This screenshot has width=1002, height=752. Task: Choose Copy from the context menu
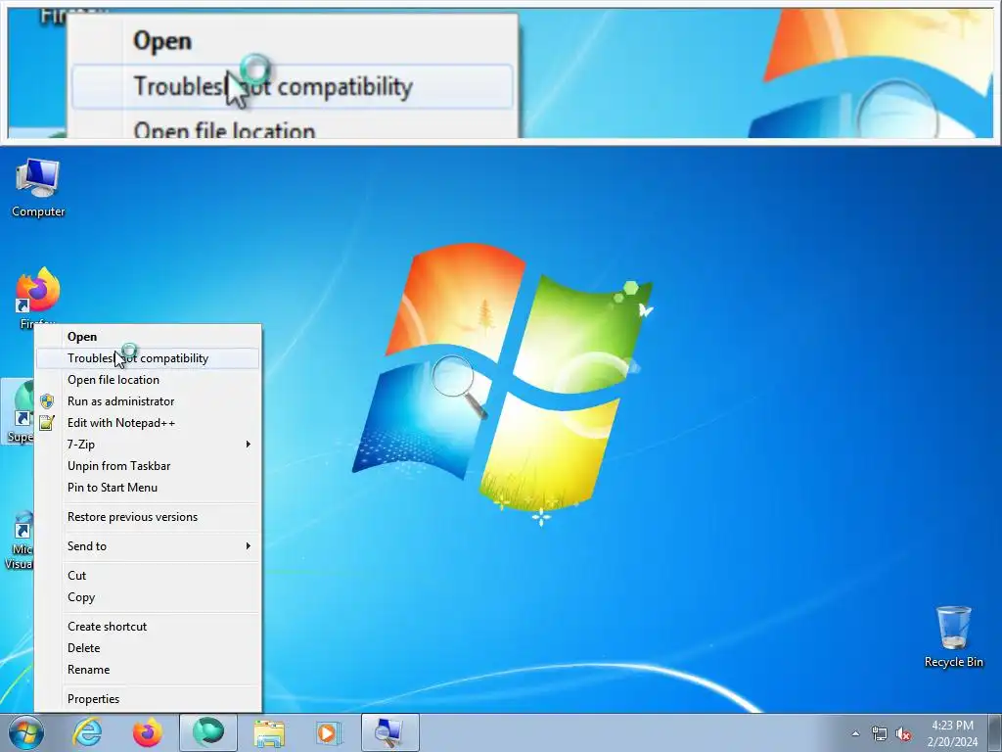coord(148,597)
